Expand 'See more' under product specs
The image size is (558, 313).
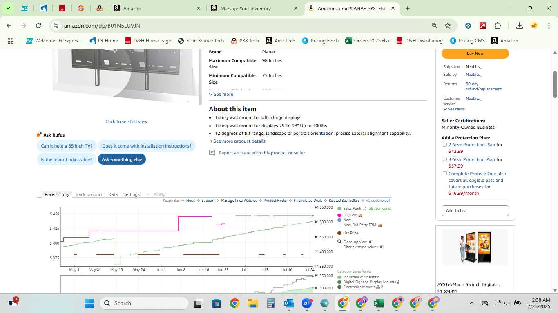pos(221,94)
